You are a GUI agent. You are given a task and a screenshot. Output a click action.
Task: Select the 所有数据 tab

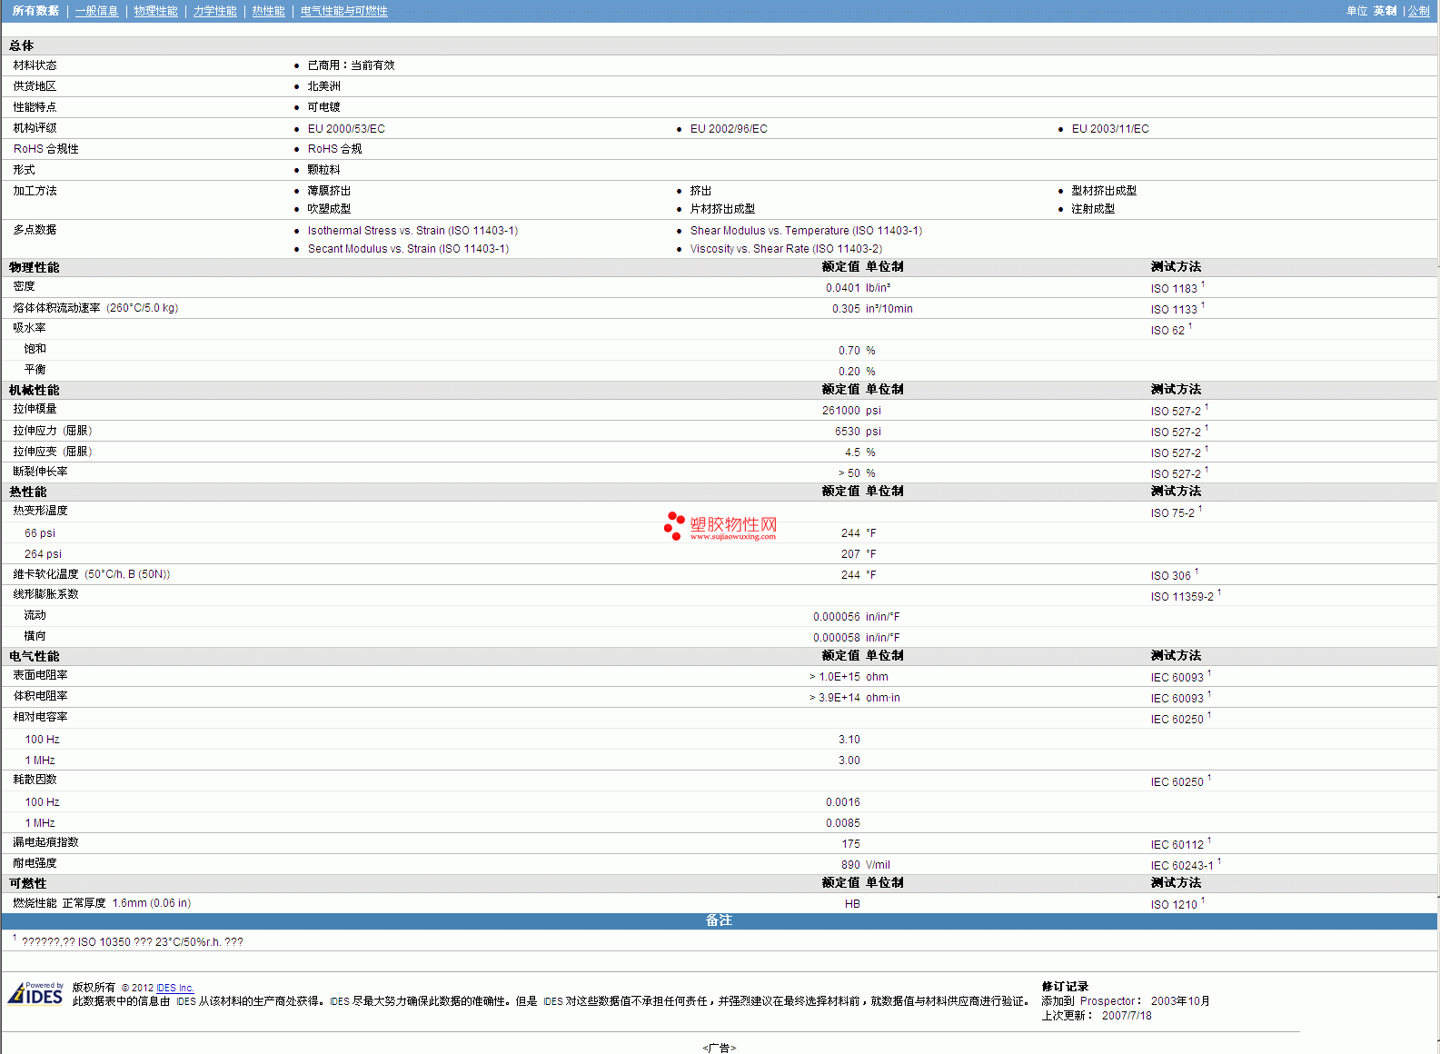coord(35,11)
